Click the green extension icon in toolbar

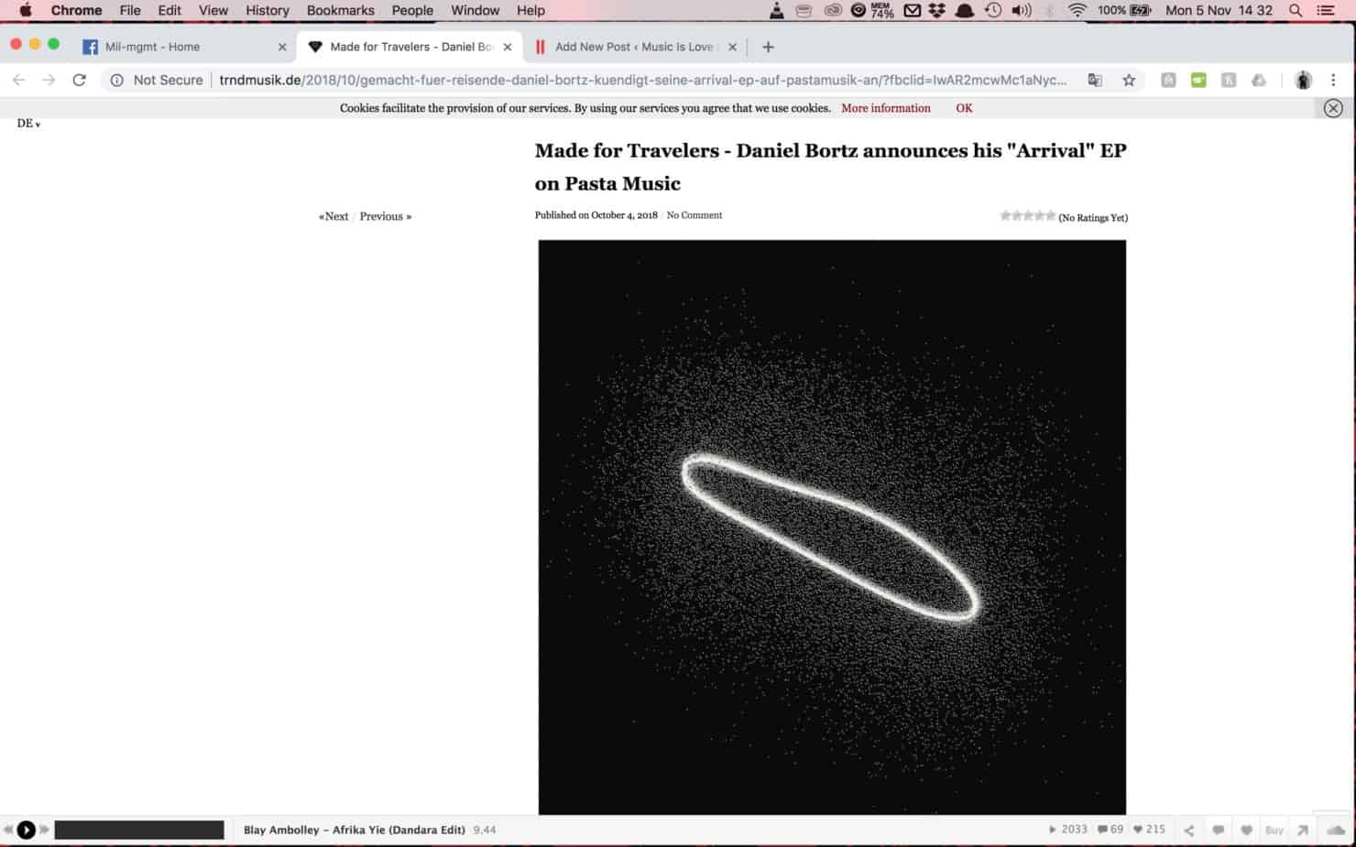click(x=1198, y=81)
